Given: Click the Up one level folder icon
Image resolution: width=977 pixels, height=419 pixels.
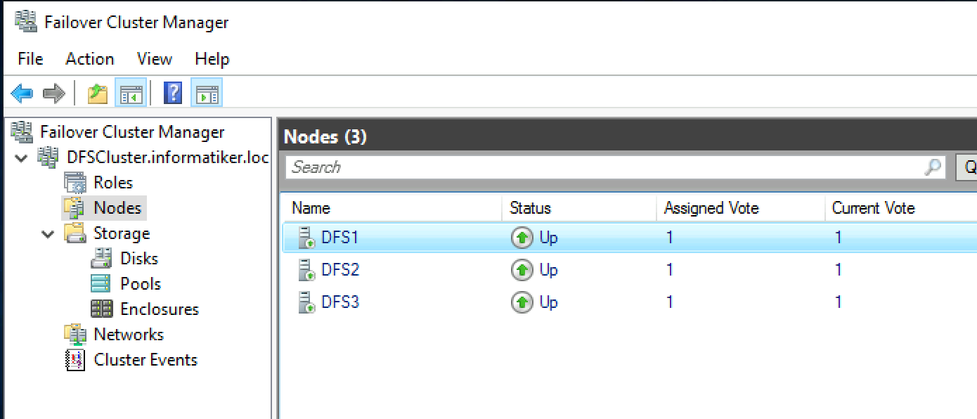Looking at the screenshot, I should coord(98,93).
